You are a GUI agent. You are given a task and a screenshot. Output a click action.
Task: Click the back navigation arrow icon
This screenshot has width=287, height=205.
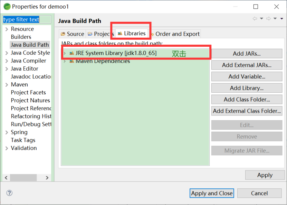tap(255, 19)
